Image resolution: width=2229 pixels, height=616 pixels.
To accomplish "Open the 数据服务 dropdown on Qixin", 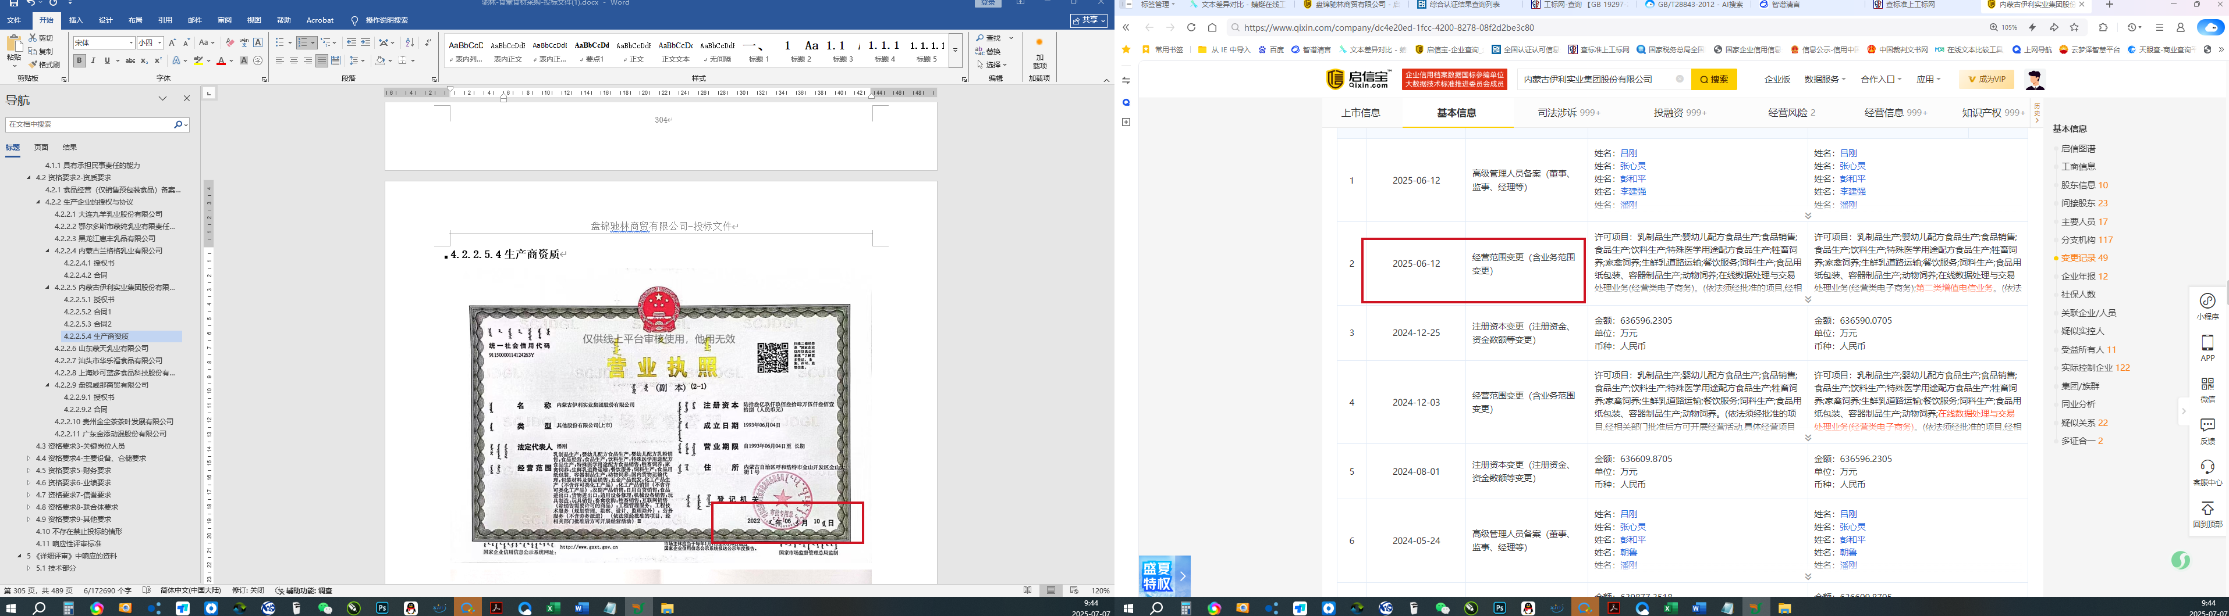I will pos(1824,80).
